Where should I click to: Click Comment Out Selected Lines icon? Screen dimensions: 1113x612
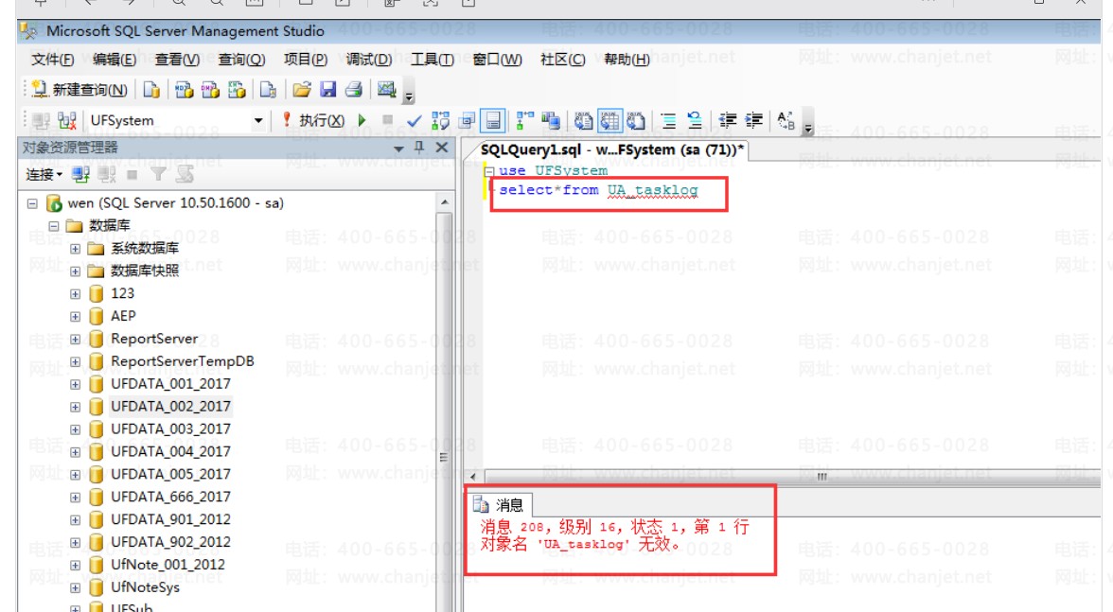click(x=668, y=120)
